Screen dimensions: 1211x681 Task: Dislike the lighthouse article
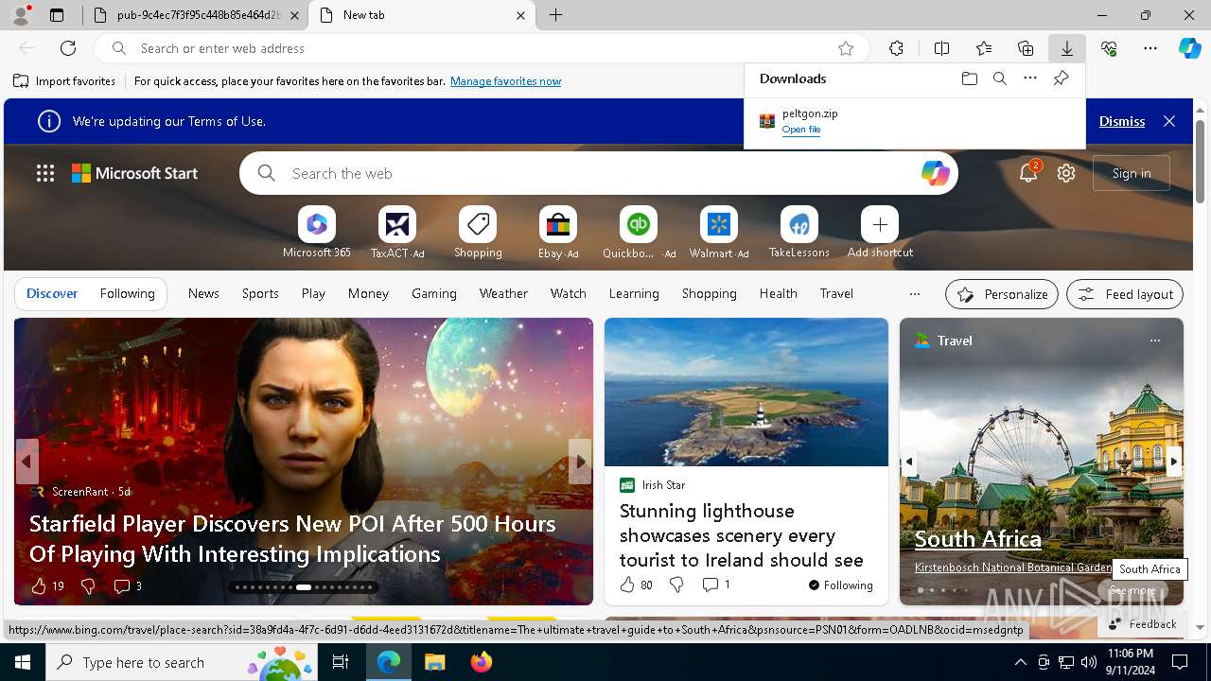point(676,585)
